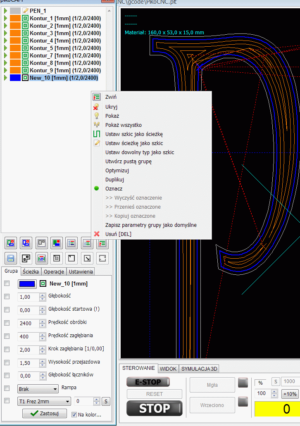Select Duplikuj from the context menu

[x=151, y=180]
